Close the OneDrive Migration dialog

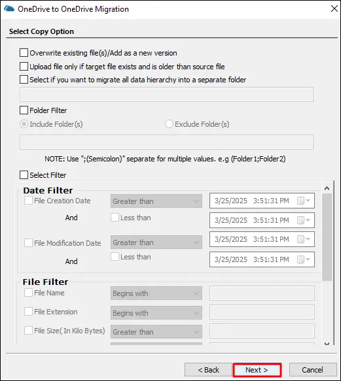pos(334,8)
